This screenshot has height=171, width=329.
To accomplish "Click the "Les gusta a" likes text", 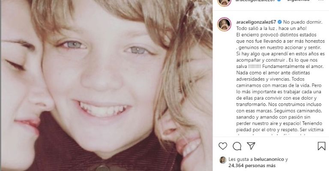I will (x=240, y=159).
